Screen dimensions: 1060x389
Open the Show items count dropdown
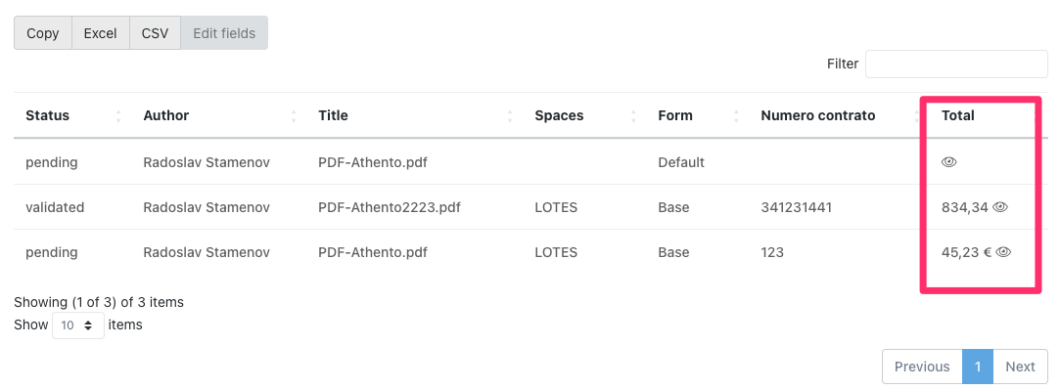pos(78,324)
